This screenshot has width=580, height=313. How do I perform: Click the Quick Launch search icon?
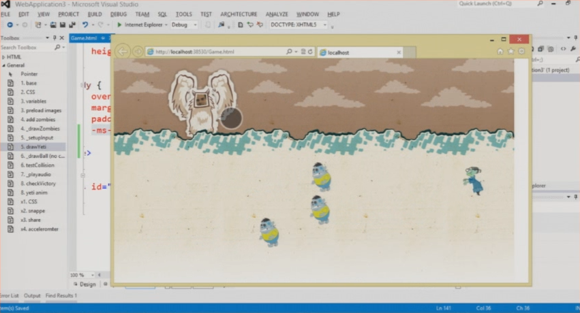click(x=540, y=3)
